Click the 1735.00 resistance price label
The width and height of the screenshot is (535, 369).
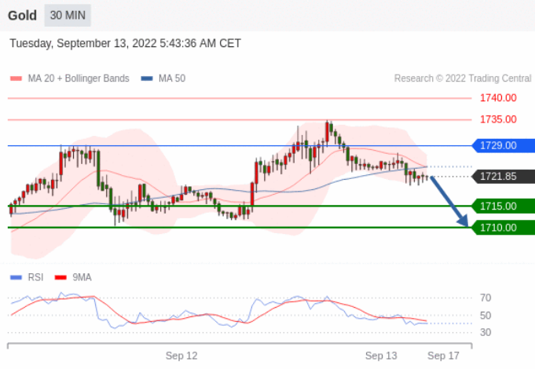pos(498,119)
